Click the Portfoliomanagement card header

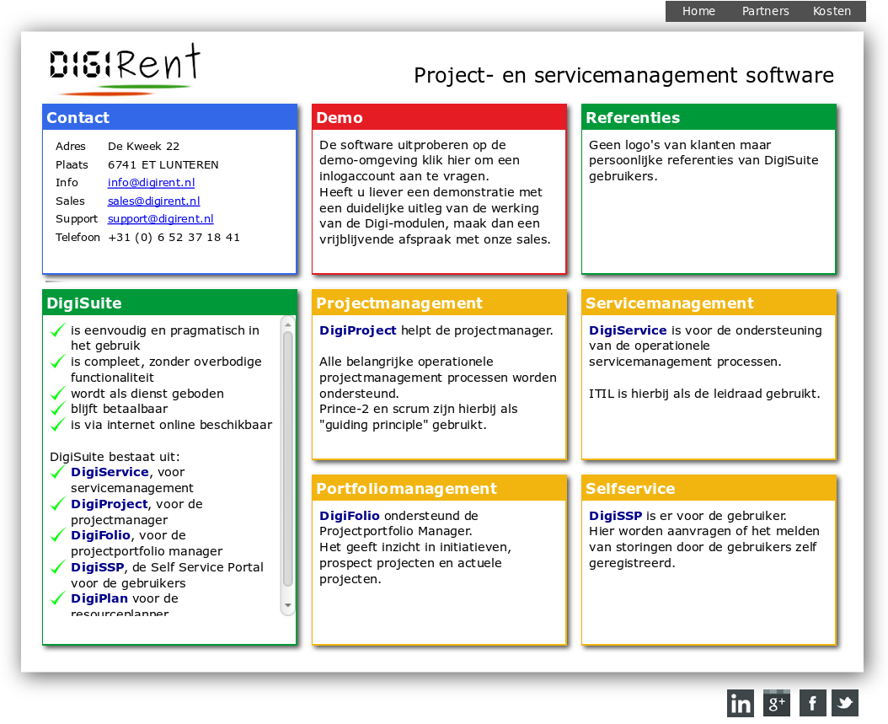(439, 488)
